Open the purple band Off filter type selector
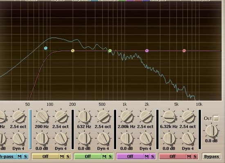 point(130,156)
